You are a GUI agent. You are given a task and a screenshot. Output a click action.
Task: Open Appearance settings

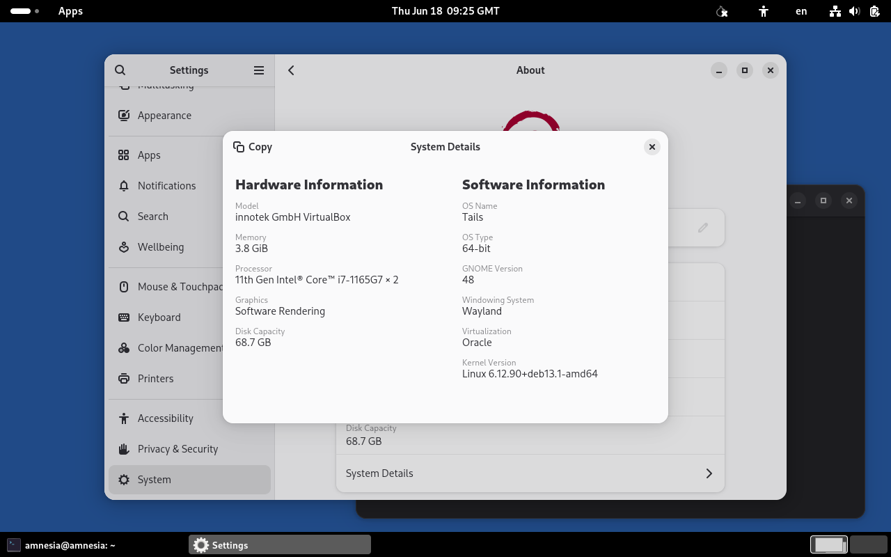point(189,116)
